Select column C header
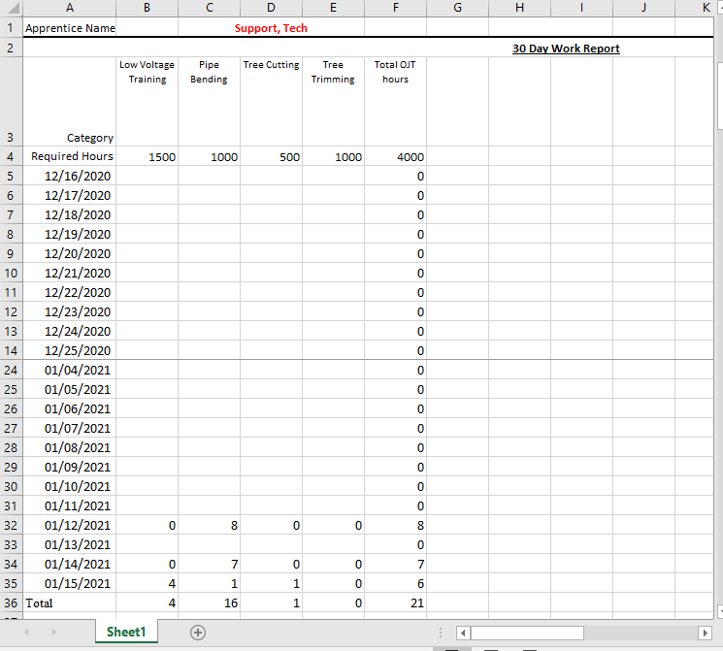Screen dimensions: 723x651 (x=210, y=8)
